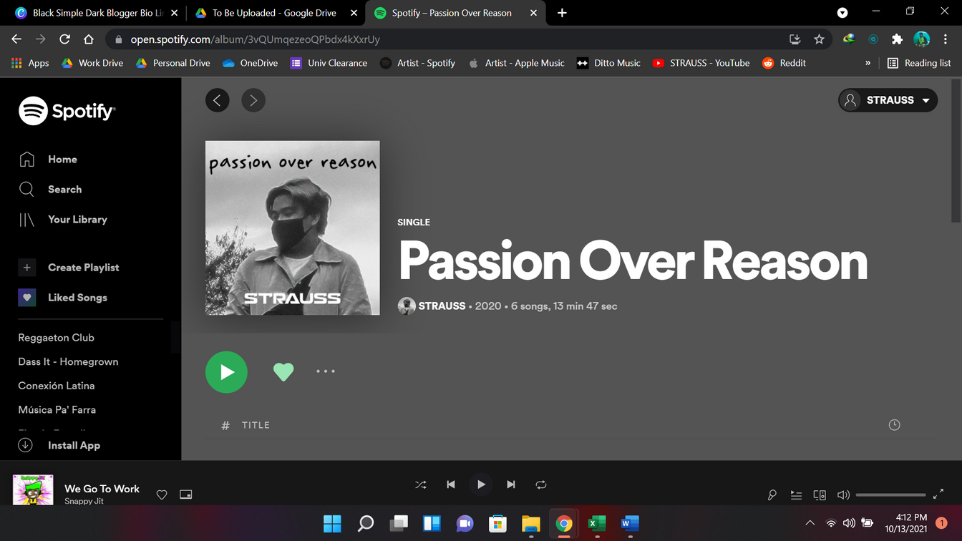Click play in the bottom player bar
The height and width of the screenshot is (541, 962).
coord(481,484)
